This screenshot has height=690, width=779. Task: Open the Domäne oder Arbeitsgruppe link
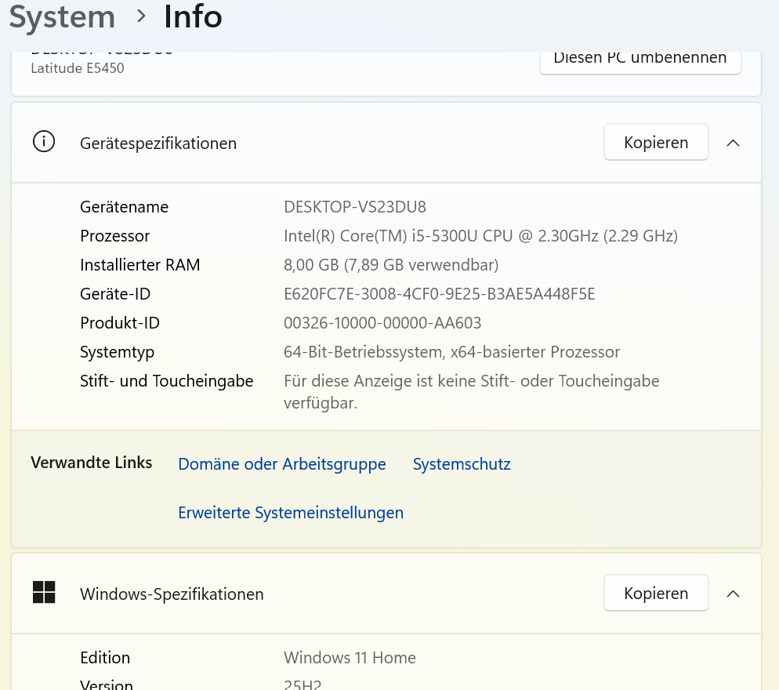tap(282, 464)
